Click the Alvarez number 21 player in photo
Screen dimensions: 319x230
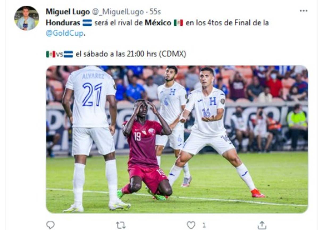tap(92, 138)
